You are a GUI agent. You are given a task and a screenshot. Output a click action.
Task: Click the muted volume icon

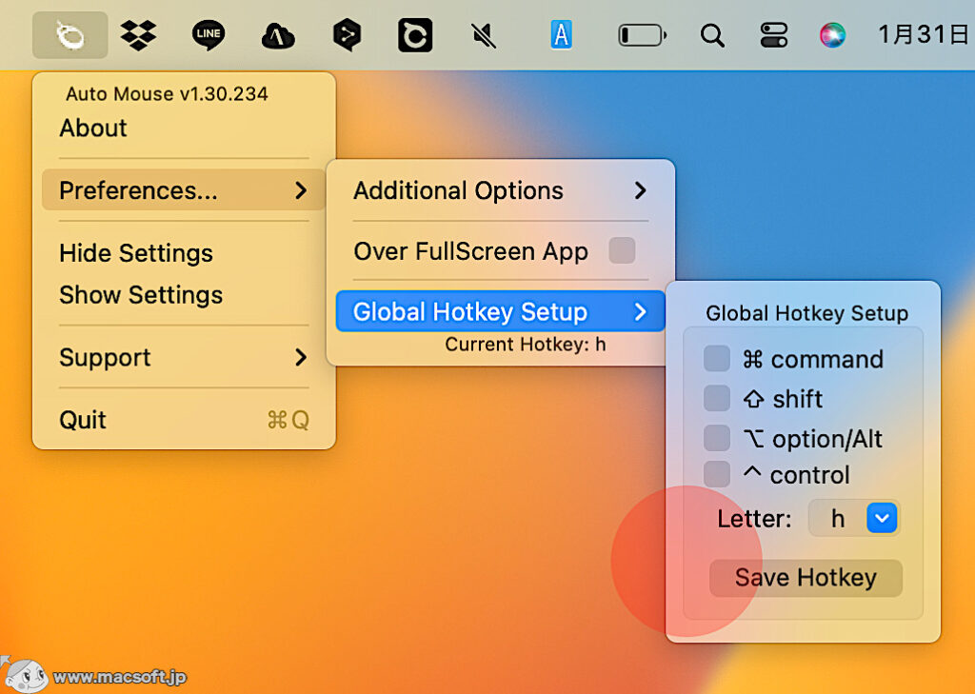pos(482,33)
